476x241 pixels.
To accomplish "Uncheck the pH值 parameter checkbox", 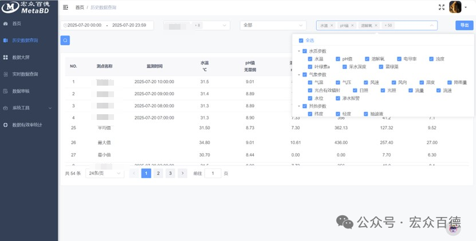I will 338,59.
